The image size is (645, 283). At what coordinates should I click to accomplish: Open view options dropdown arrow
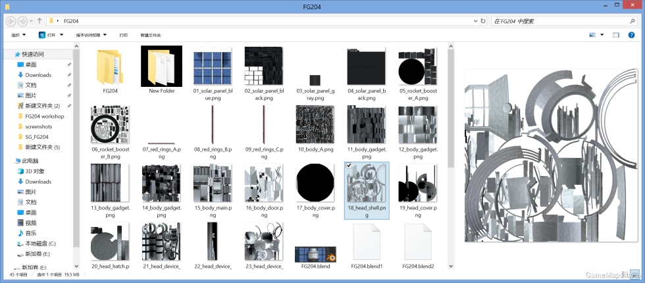(602, 35)
